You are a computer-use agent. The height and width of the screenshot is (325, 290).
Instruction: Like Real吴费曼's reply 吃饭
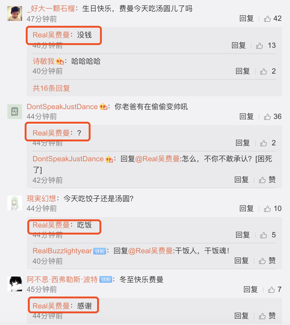(268, 235)
